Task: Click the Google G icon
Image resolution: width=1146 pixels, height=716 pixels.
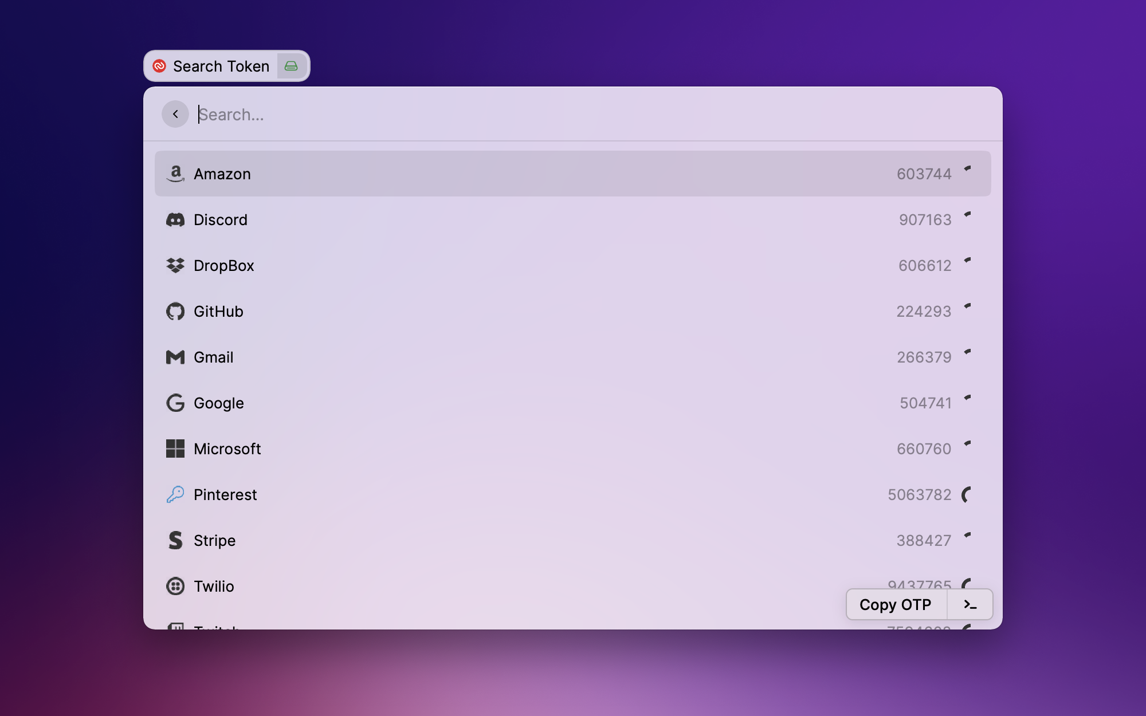Action: (175, 403)
